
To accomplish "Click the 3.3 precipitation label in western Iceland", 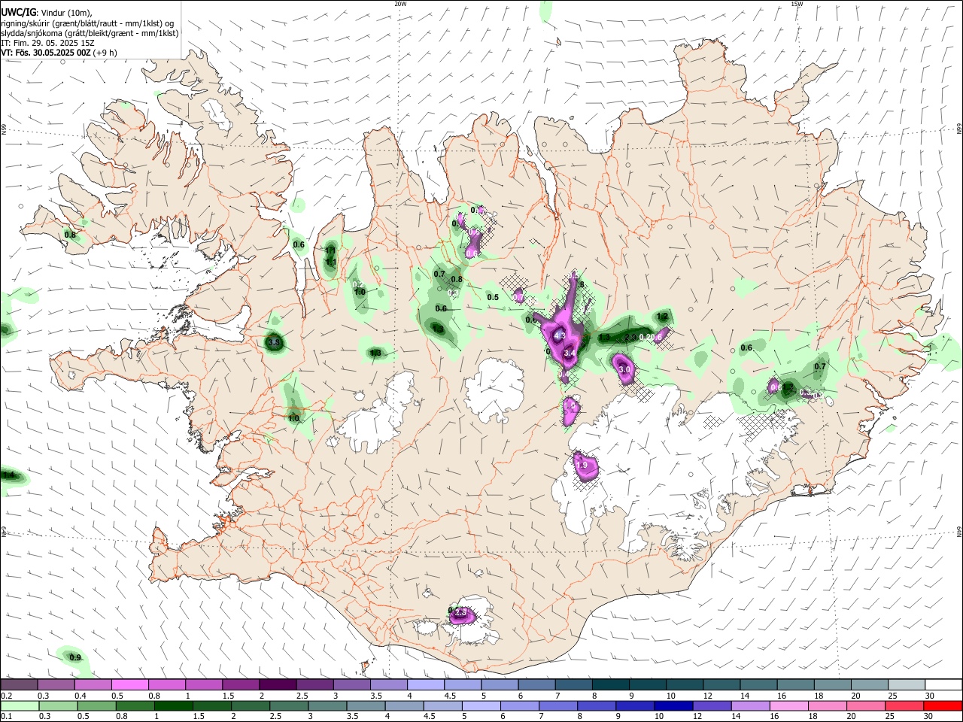I will pyautogui.click(x=274, y=342).
